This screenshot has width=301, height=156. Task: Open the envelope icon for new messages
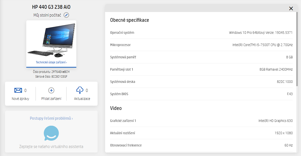coord(18,90)
